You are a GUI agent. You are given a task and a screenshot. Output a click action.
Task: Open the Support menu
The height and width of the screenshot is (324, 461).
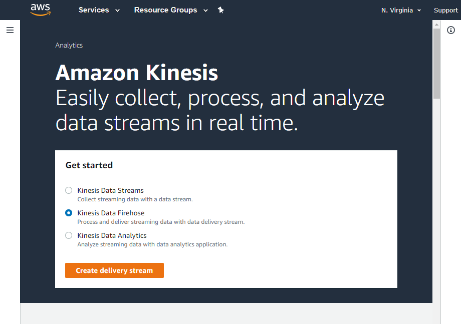click(x=445, y=11)
